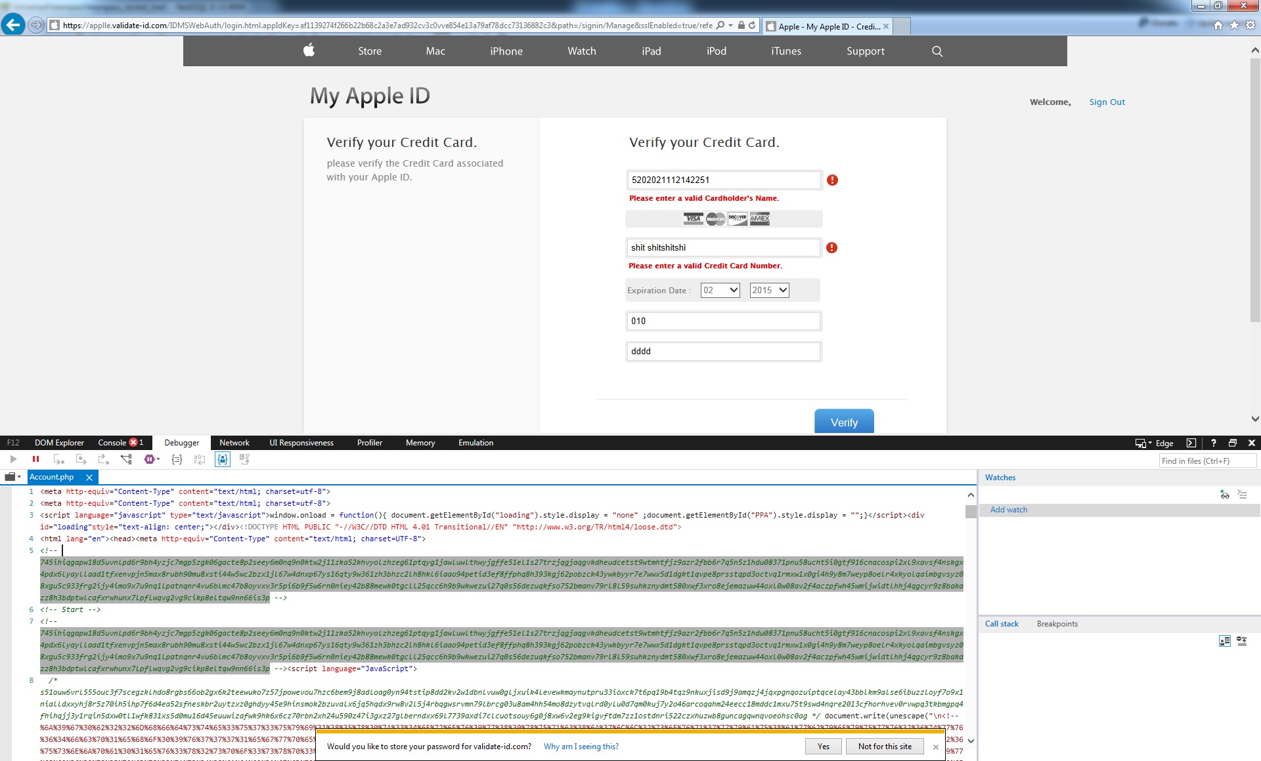
Task: Click the Why am I seeing this link
Action: coord(581,747)
